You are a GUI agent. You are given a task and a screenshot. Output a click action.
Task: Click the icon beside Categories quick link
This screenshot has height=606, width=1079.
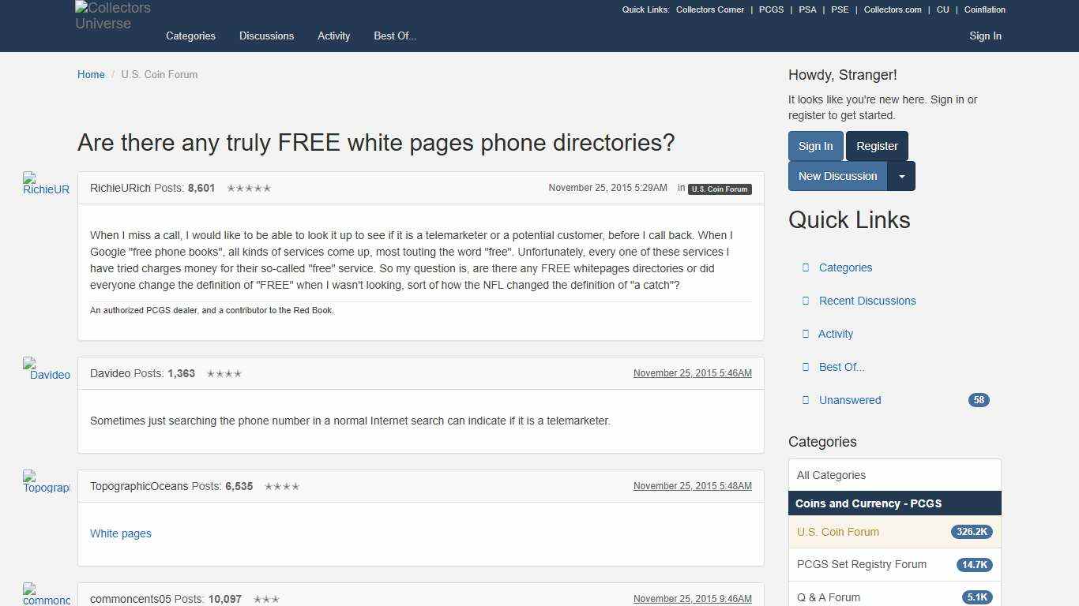click(806, 267)
